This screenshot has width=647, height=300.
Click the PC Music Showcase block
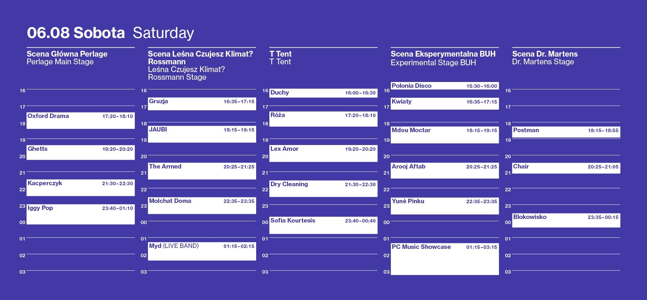click(x=445, y=259)
